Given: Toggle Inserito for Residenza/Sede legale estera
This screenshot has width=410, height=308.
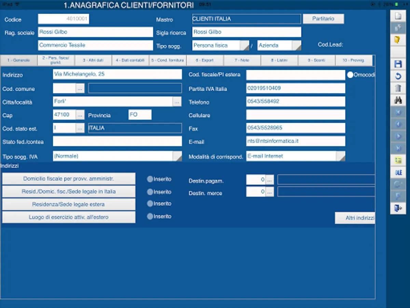Looking at the screenshot, I should pyautogui.click(x=150, y=204).
